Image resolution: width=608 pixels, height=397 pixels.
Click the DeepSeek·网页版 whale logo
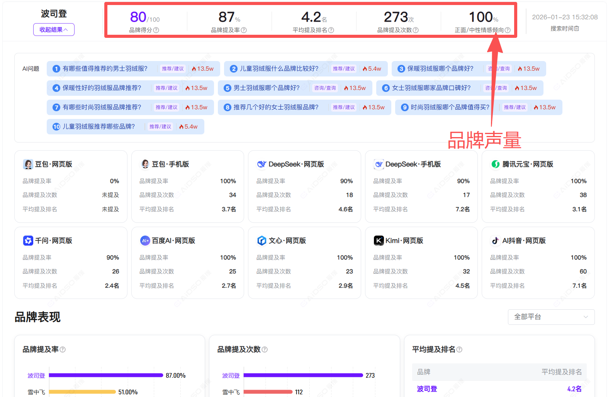262,164
